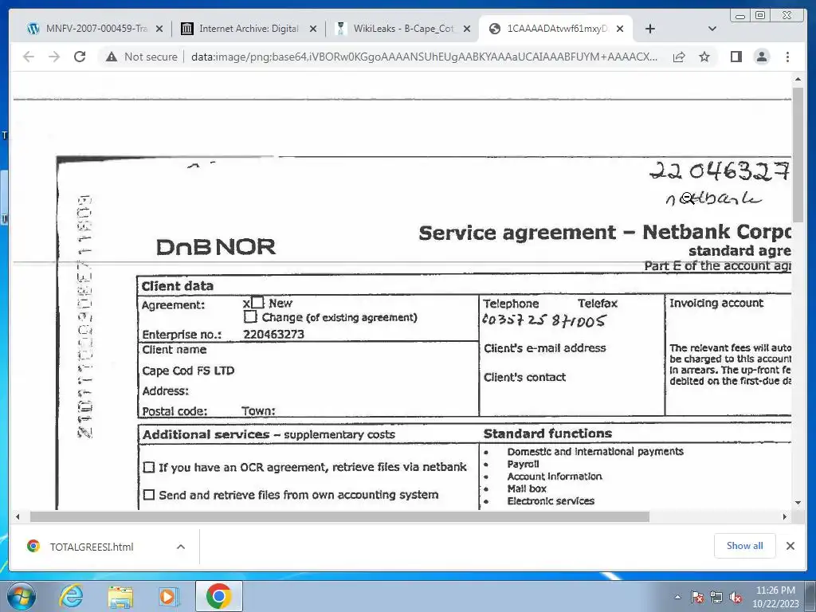Open the tab search dropdown arrow
This screenshot has width=816, height=612.
712,29
